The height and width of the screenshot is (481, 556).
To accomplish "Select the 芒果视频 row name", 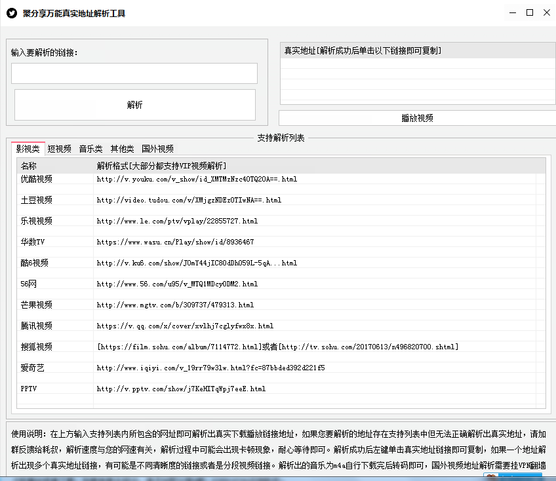I will tap(37, 305).
